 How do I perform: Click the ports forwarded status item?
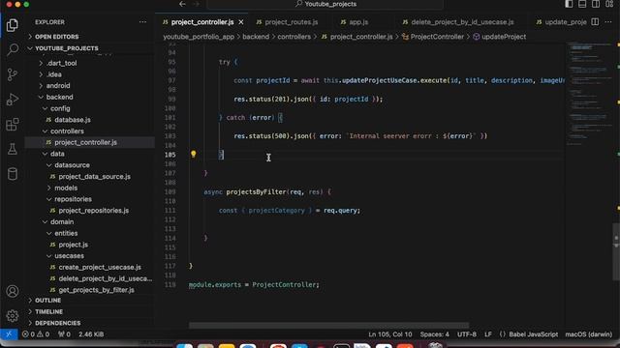click(x=65, y=334)
